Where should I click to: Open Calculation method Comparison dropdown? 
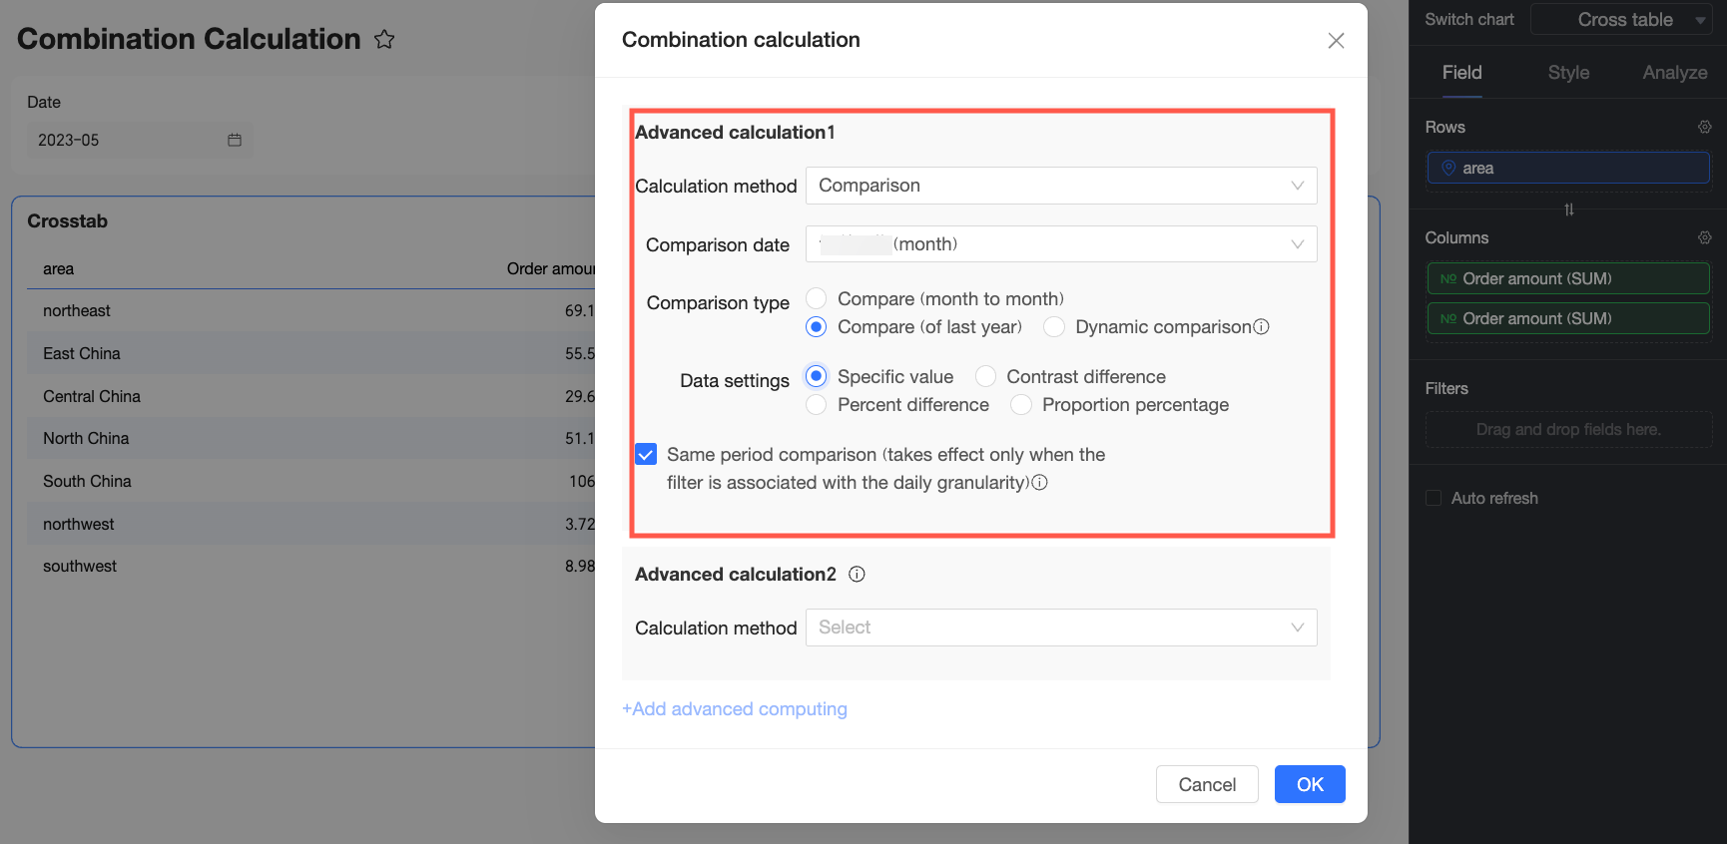[x=1061, y=186]
